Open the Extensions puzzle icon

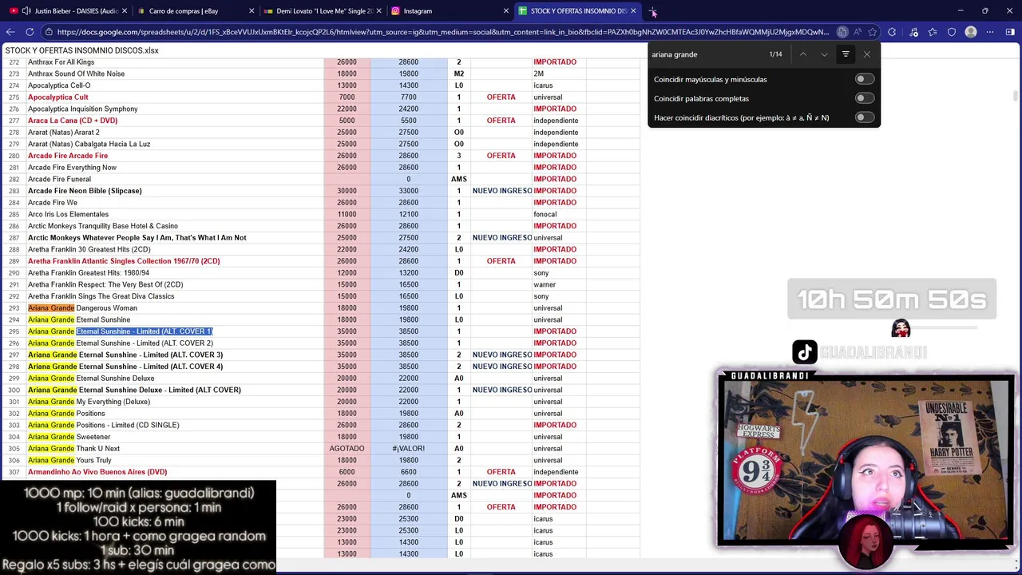tap(892, 32)
